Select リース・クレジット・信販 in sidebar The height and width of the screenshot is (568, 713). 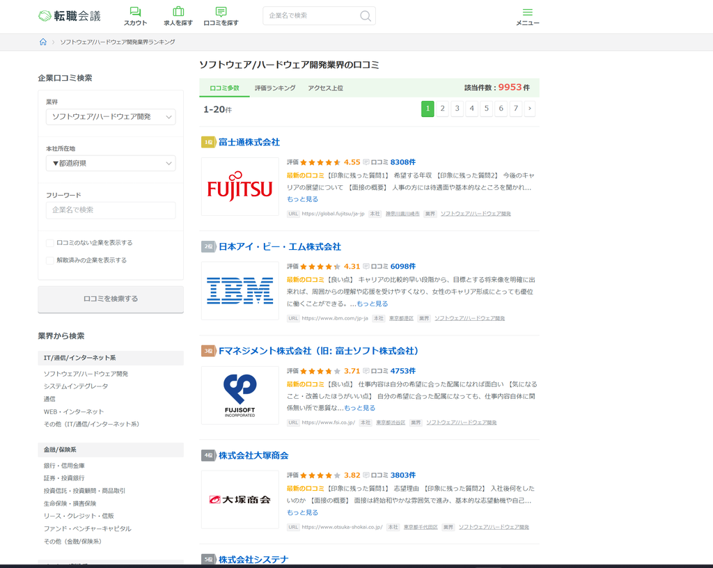click(x=79, y=516)
